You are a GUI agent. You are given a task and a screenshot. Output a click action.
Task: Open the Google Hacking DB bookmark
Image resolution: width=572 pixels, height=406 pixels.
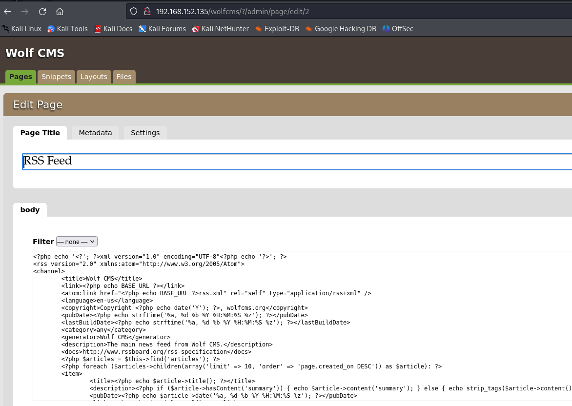click(x=341, y=29)
